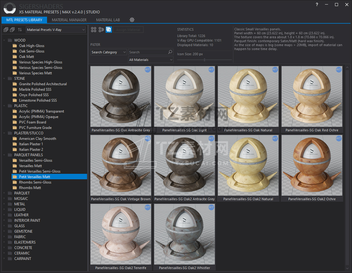This screenshot has width=352, height=273.
Task: Collapse the PLASTIC category arrow
Action: 4,106
